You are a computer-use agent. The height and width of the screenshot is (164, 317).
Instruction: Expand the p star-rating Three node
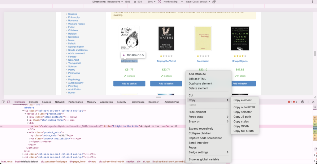point(28,120)
